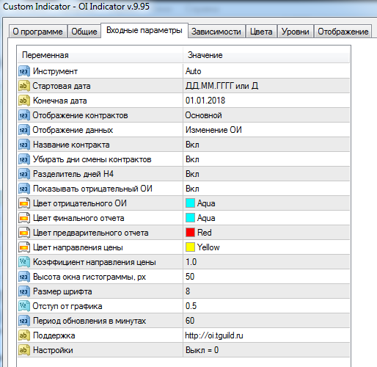Click icon next to Отображение контрактов
Viewport: 377px width, 367px height.
click(x=24, y=115)
